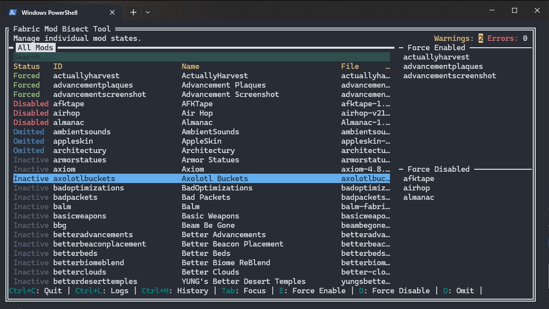The image size is (549, 309).
Task: Select the All Mods panel tab
Action: click(x=35, y=48)
